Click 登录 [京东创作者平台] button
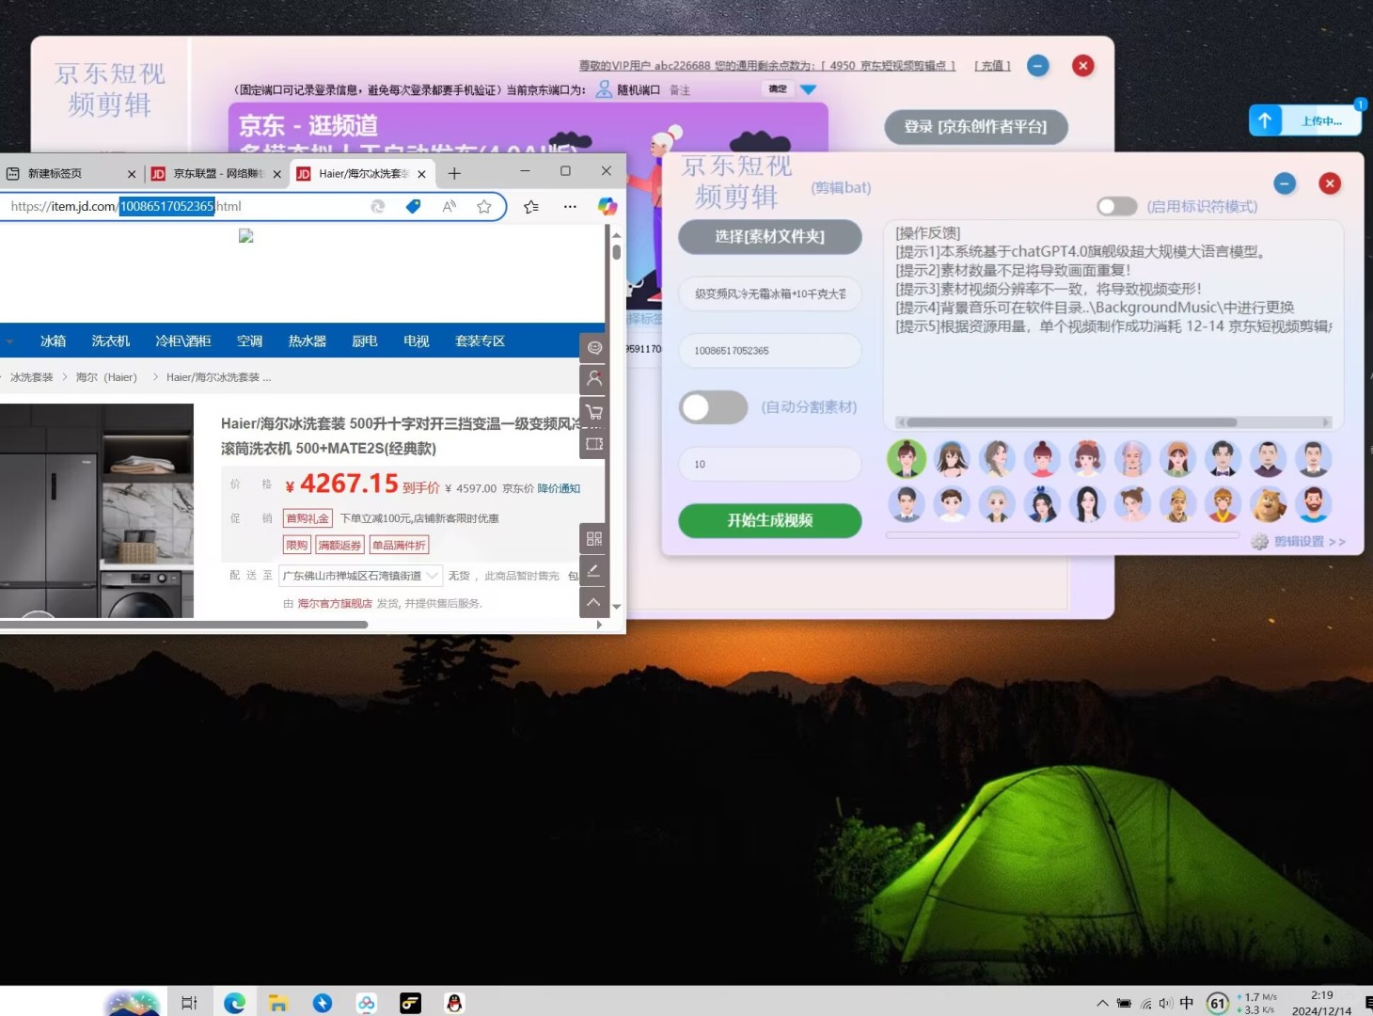Screen dimensions: 1373x1016 (976, 127)
